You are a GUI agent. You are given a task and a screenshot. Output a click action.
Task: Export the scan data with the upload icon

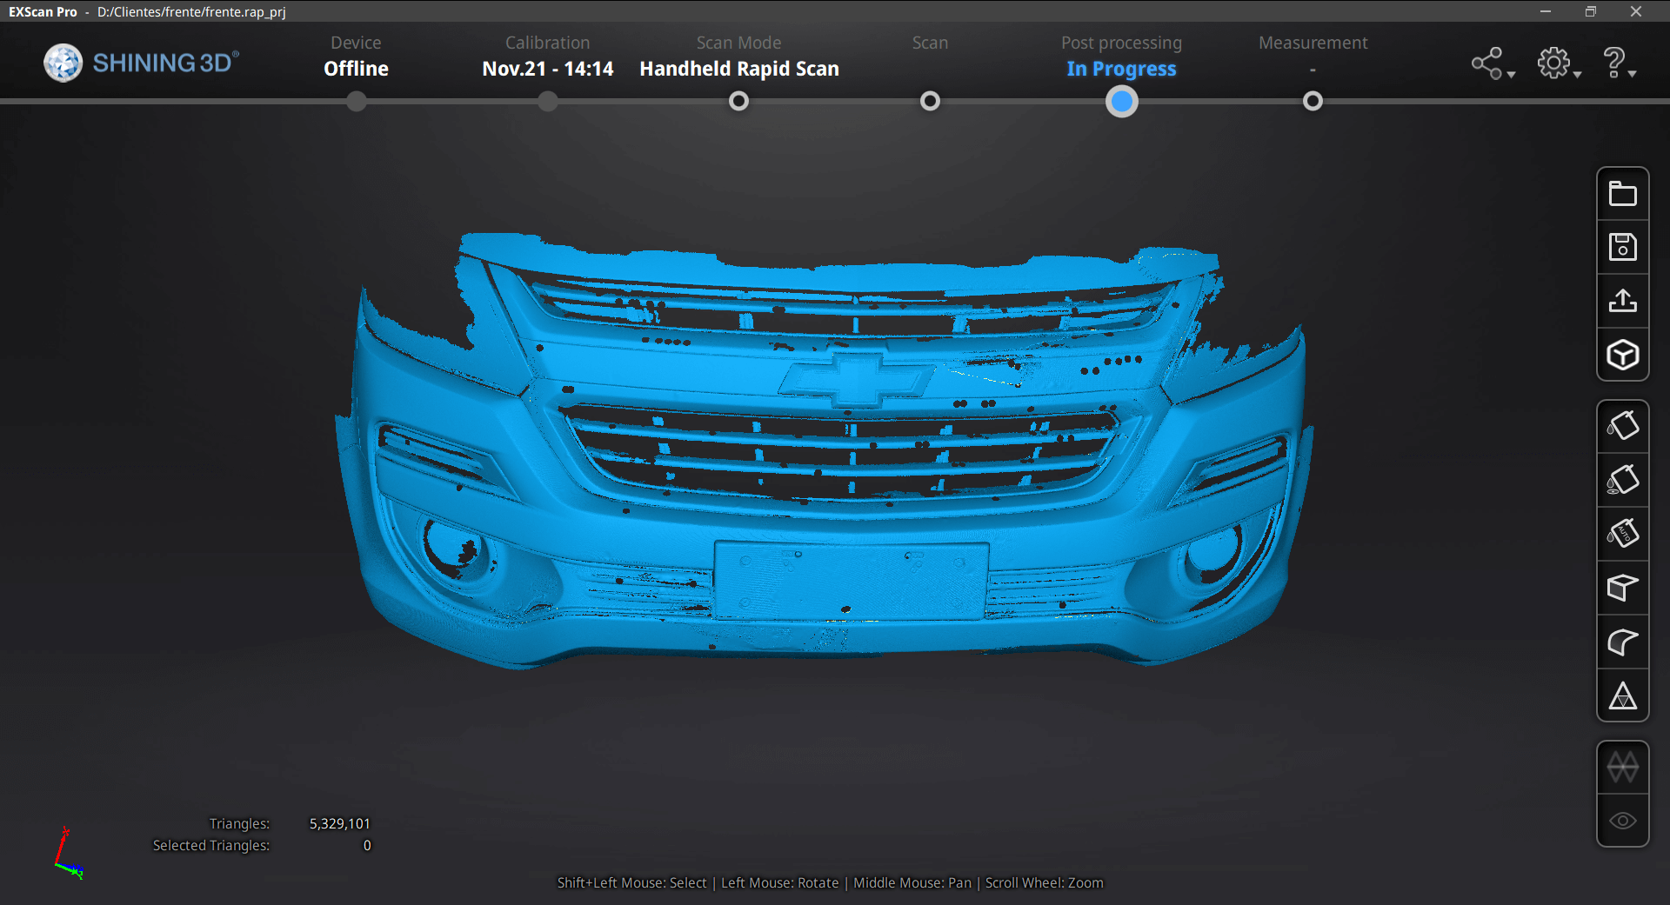click(x=1622, y=301)
